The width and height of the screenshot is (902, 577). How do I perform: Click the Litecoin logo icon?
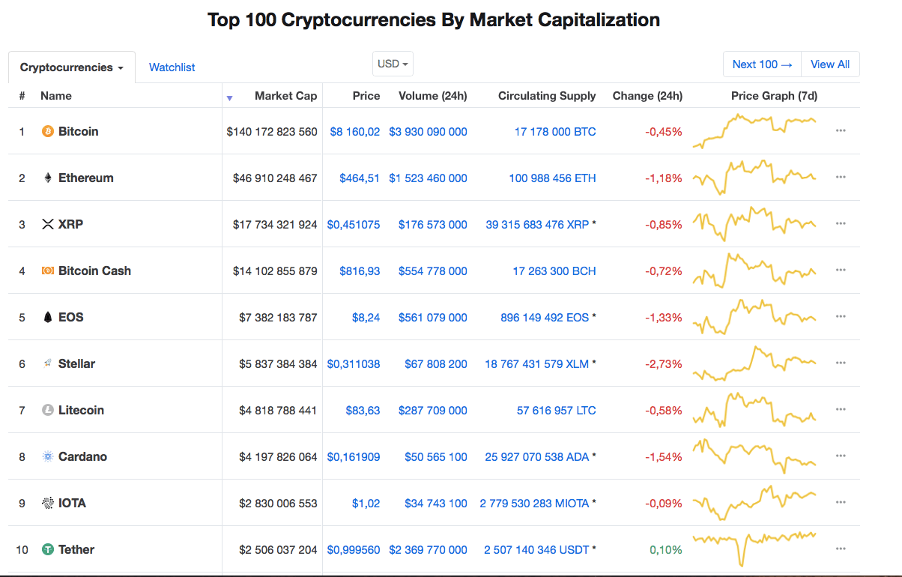[48, 410]
